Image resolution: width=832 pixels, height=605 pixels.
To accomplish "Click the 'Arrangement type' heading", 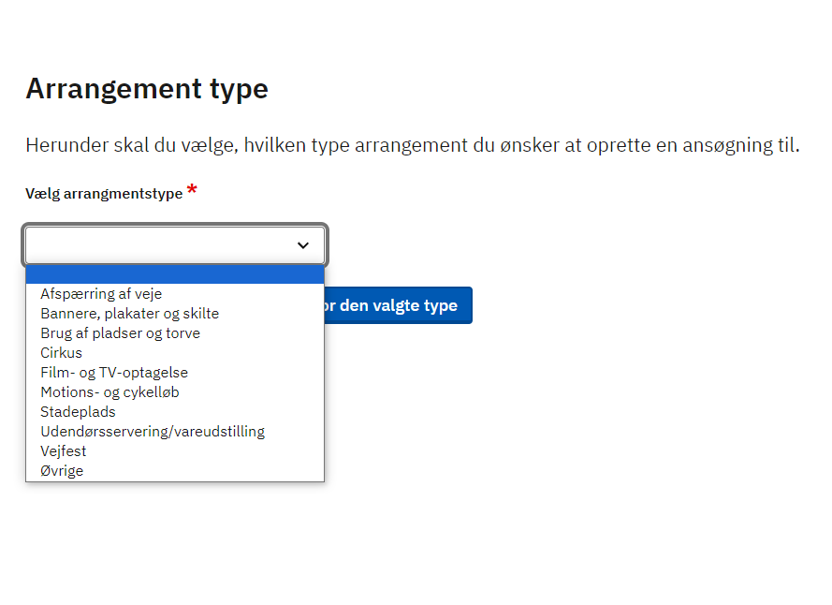I will coord(147,89).
